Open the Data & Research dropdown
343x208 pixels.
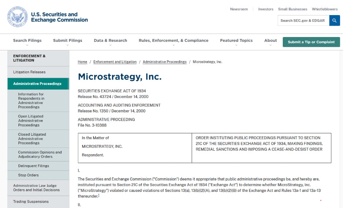point(111,41)
